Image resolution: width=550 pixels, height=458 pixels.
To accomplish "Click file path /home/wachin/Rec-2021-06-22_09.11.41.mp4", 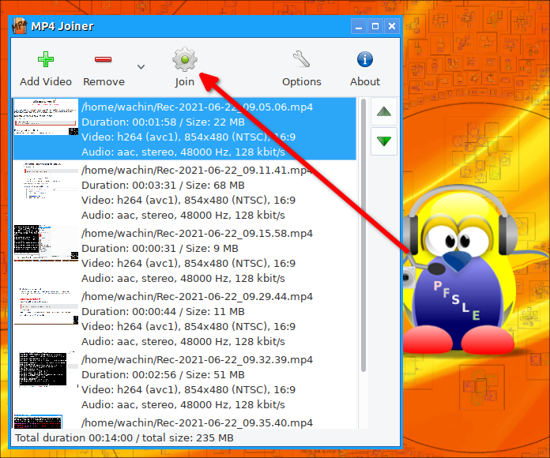I will 197,170.
